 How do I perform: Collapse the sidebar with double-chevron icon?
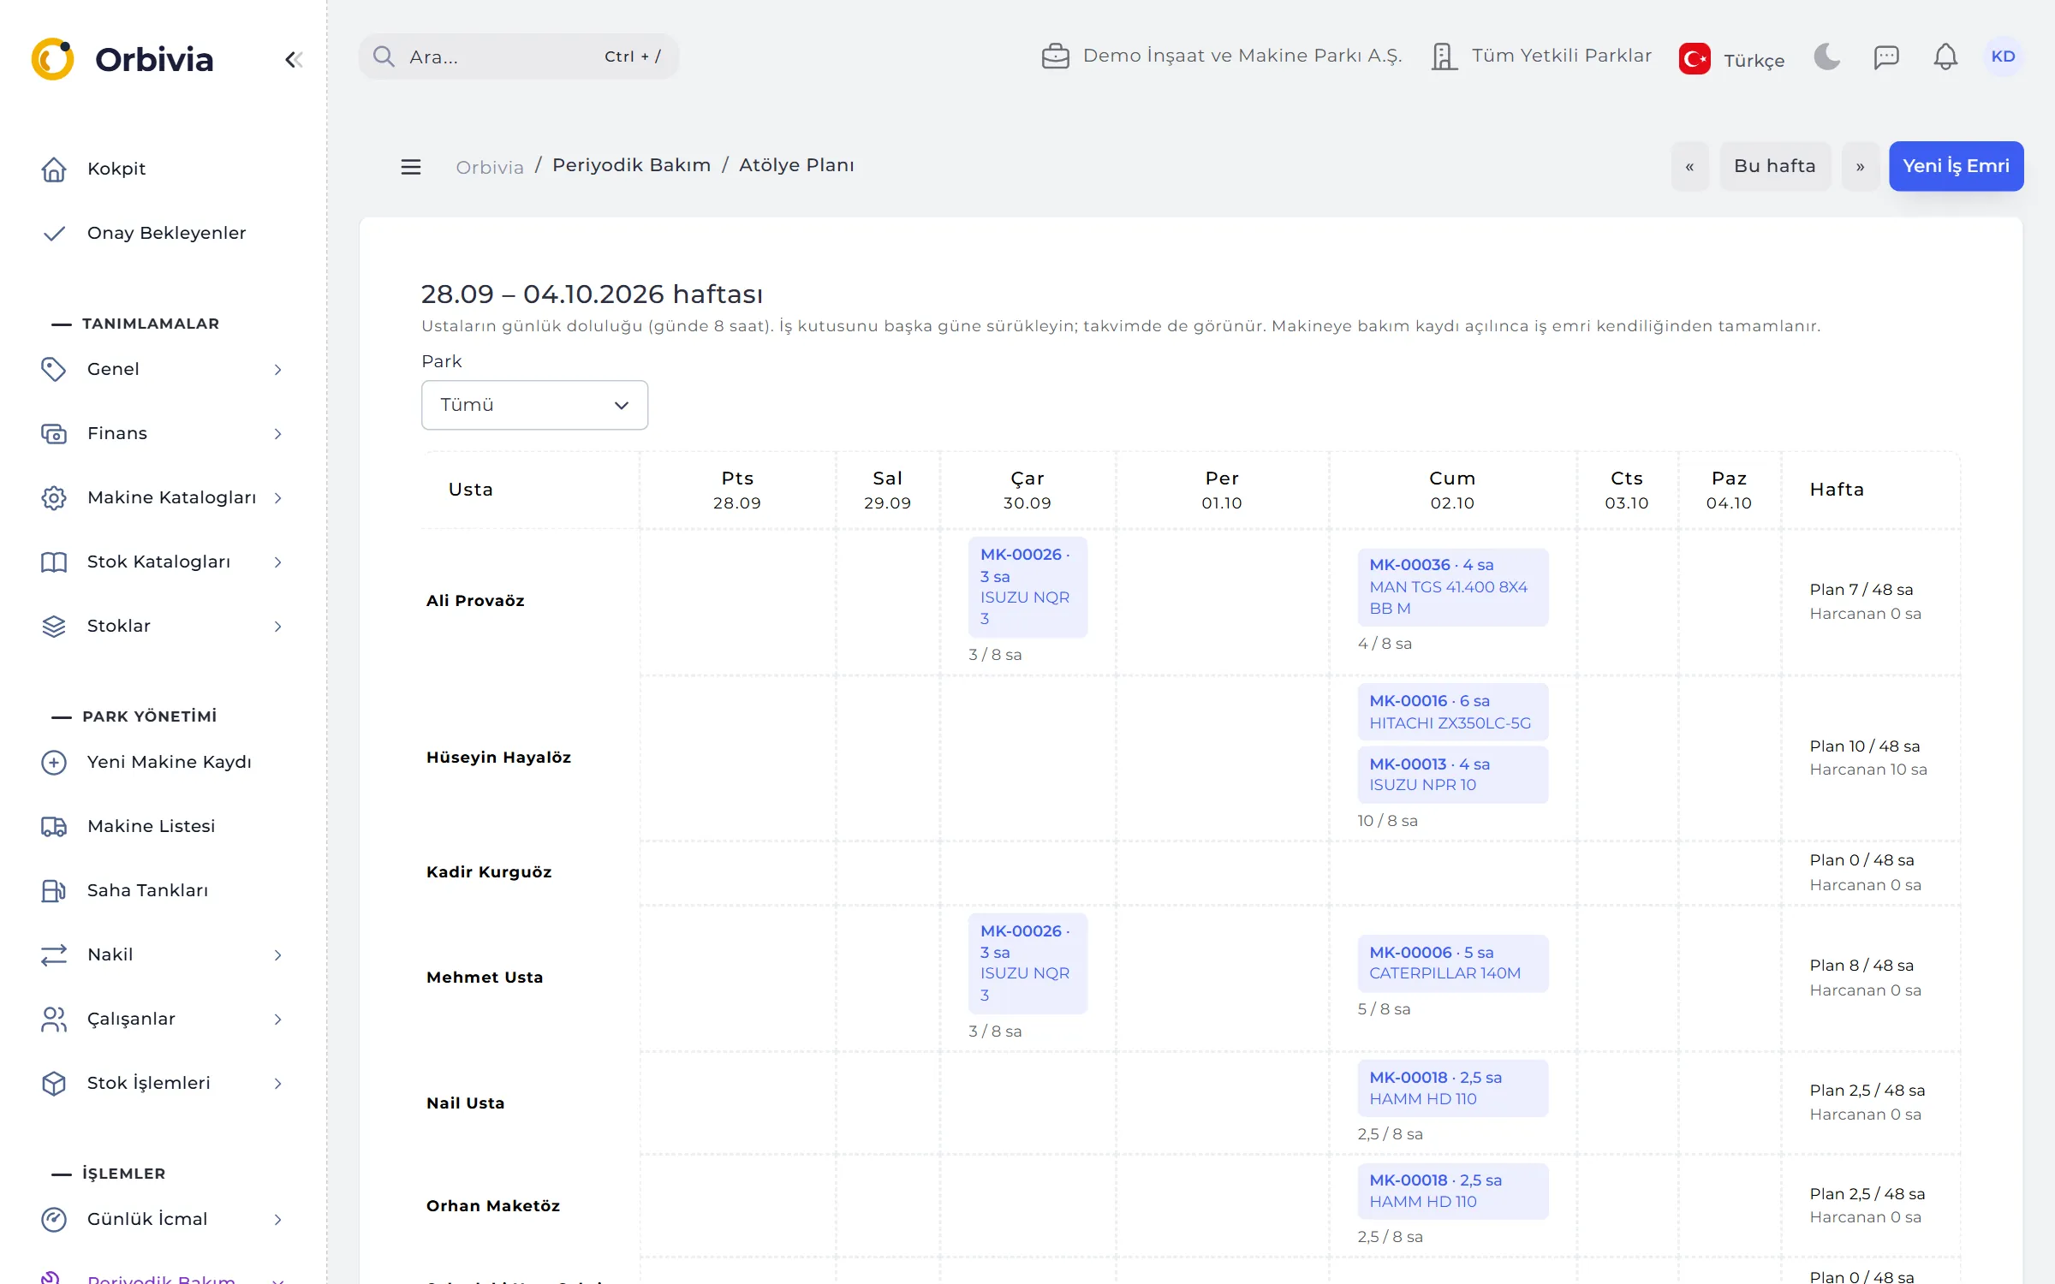click(294, 59)
